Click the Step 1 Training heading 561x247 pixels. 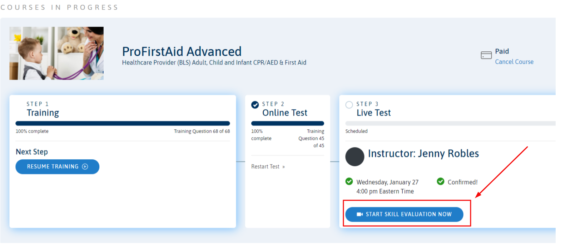[x=43, y=113]
